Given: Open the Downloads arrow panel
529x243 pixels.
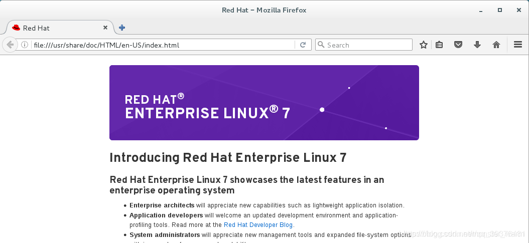Looking at the screenshot, I should (477, 45).
